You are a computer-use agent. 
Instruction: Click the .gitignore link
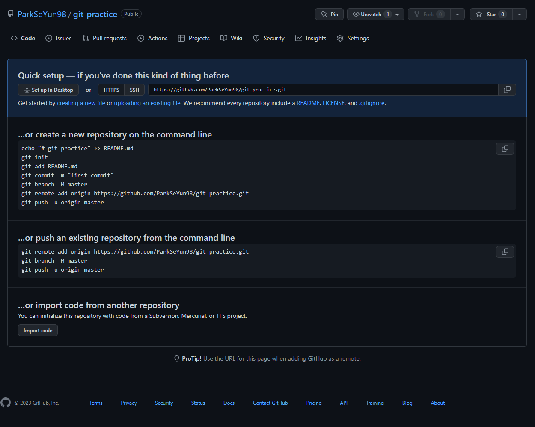point(372,103)
